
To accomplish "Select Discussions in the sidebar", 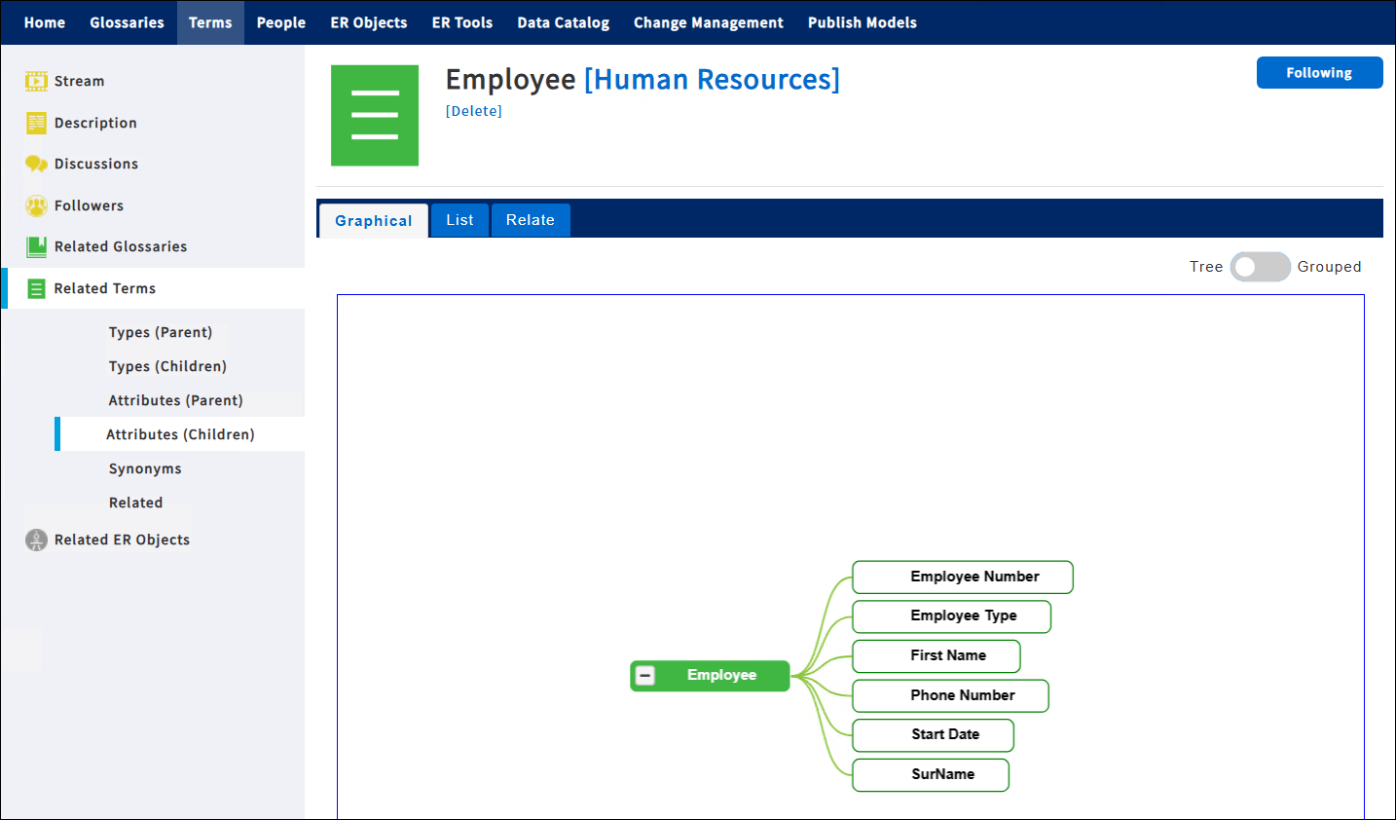I will (x=96, y=164).
